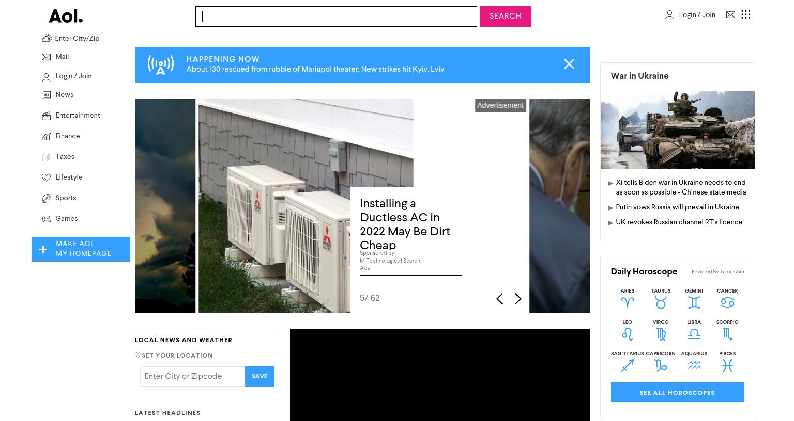The width and height of the screenshot is (794, 421).
Task: Save the local weather location
Action: [259, 377]
